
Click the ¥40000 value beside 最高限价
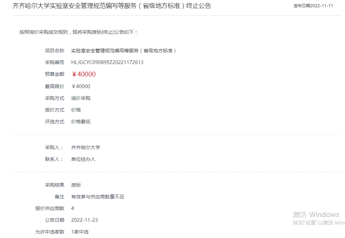coord(81,86)
